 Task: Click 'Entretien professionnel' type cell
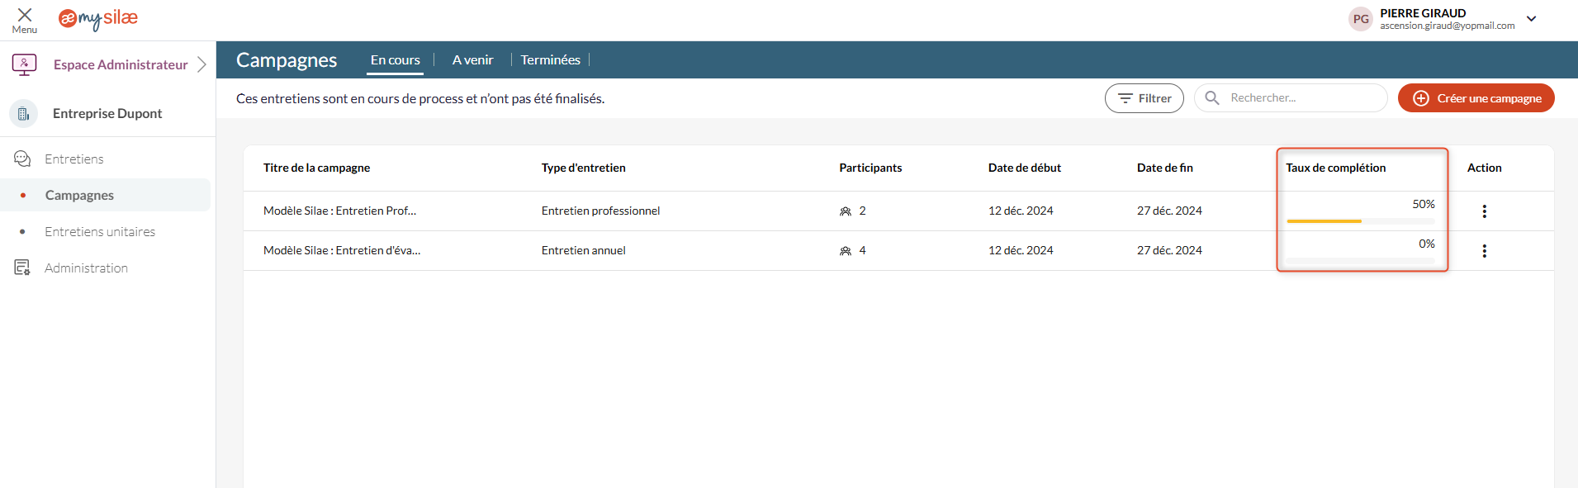click(x=601, y=211)
